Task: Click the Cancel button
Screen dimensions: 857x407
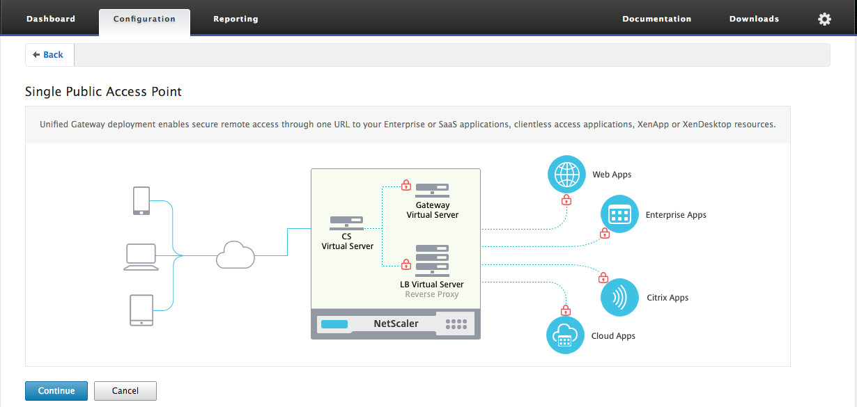Action: pos(125,391)
